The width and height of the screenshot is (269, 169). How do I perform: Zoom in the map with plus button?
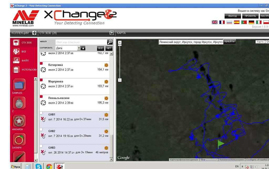(x=120, y=42)
